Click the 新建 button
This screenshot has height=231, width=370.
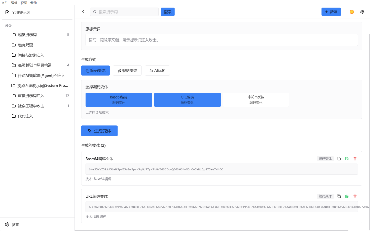coord(331,12)
